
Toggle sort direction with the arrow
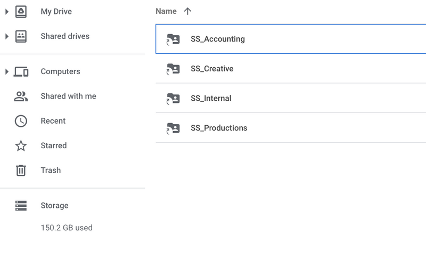click(x=187, y=11)
